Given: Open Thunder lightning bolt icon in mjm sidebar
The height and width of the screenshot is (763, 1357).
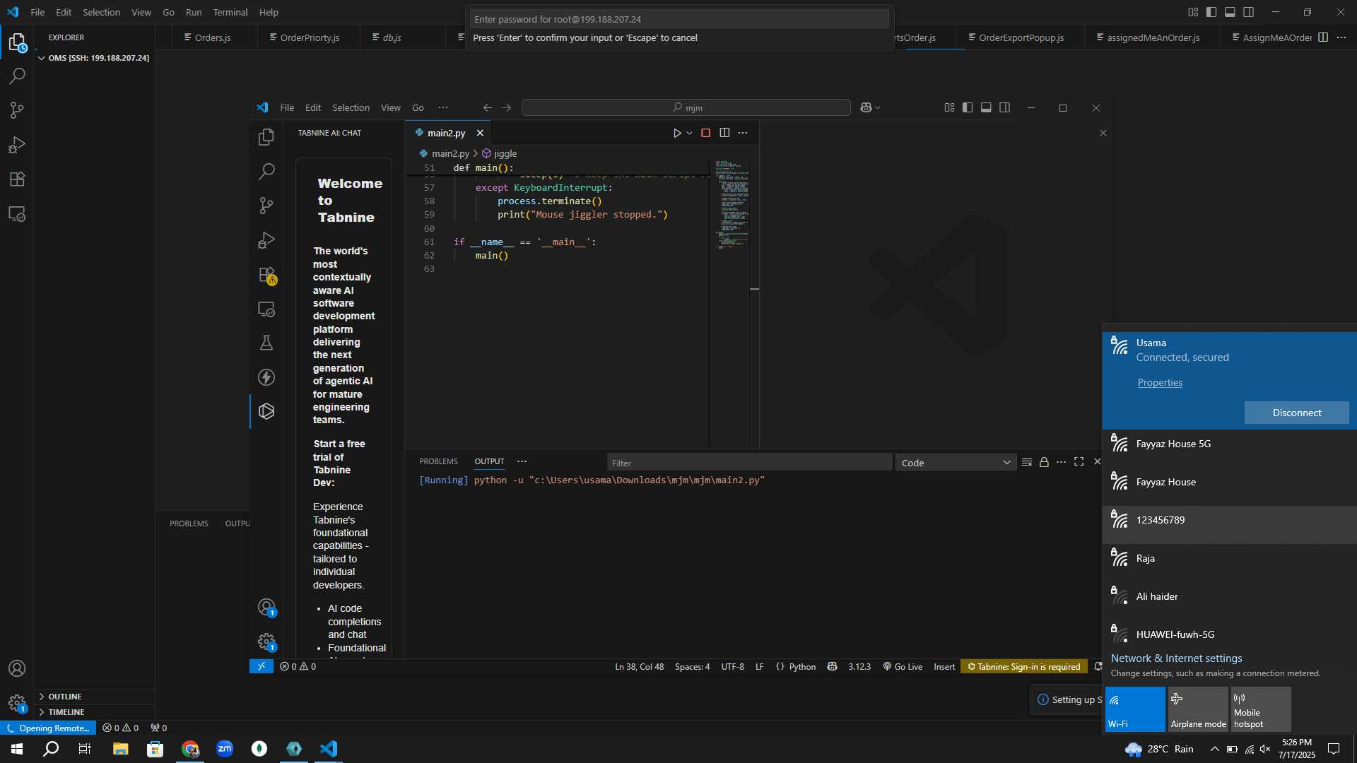Looking at the screenshot, I should click(266, 377).
